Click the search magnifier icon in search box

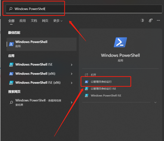tap(11, 9)
